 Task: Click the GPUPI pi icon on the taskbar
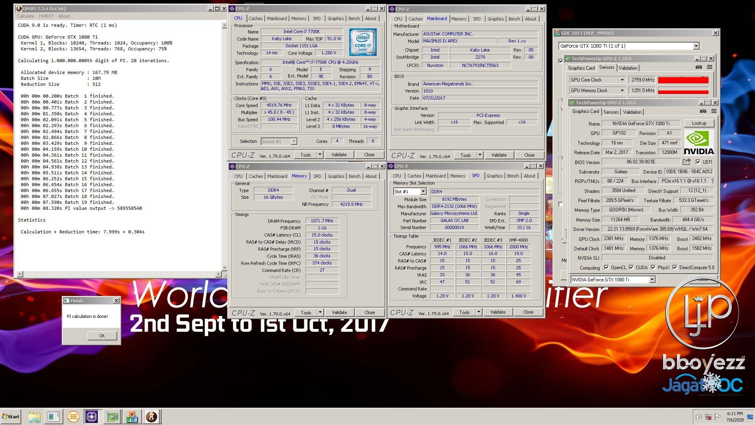151,416
